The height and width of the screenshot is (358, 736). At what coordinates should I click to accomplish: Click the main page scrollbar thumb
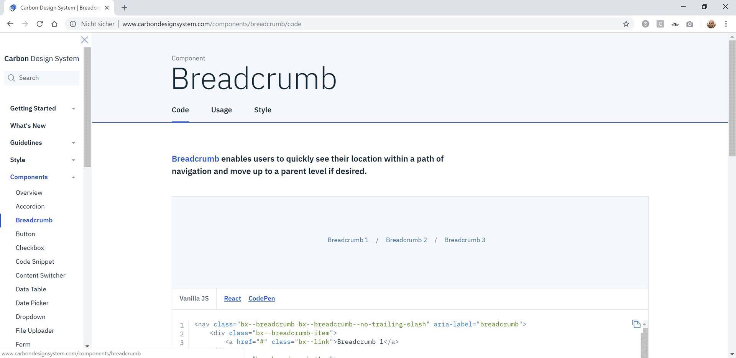pos(732,99)
